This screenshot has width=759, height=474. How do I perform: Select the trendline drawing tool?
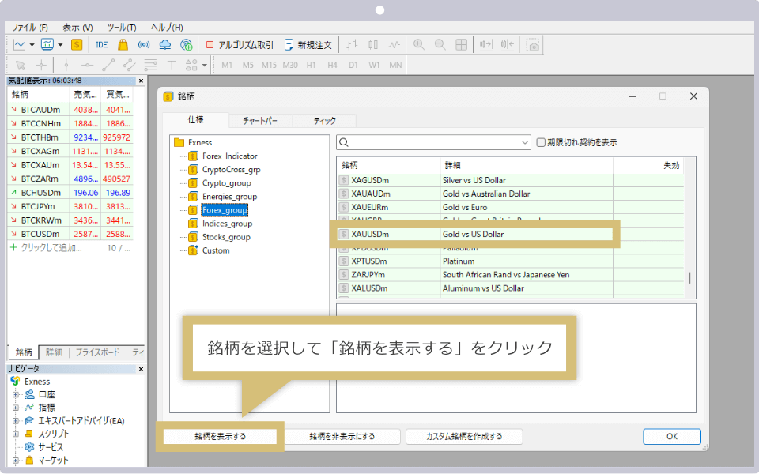coord(108,65)
